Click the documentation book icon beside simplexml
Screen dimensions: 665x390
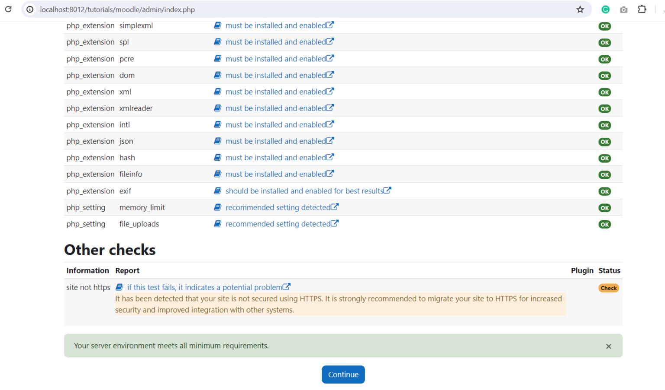[217, 25]
